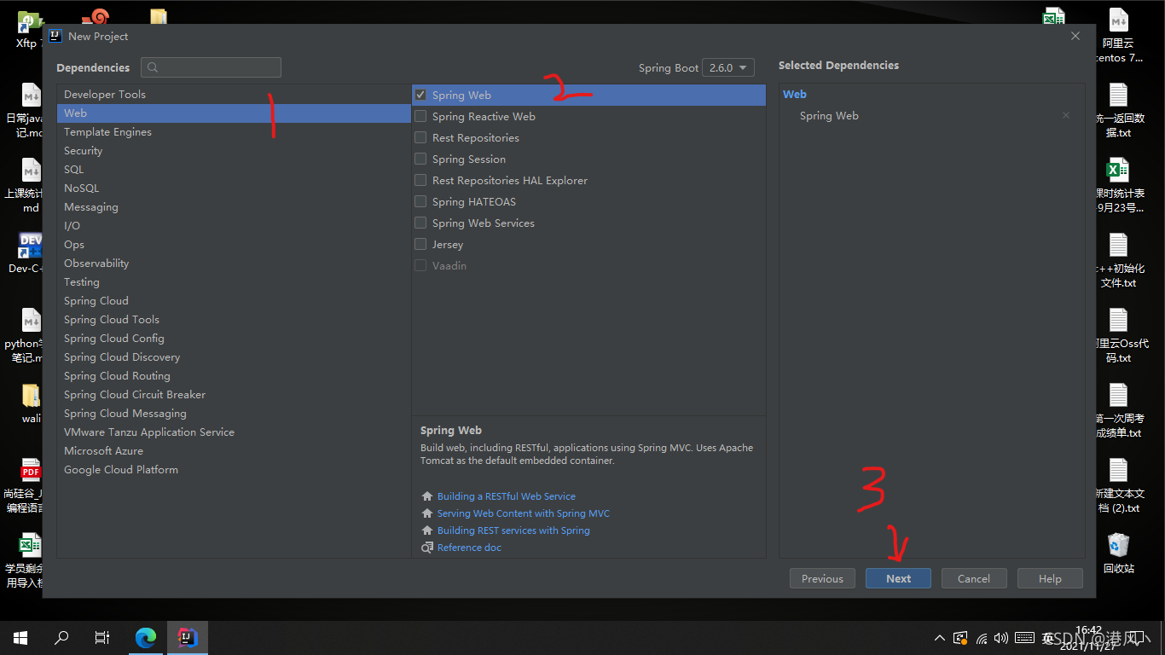Image resolution: width=1165 pixels, height=655 pixels.
Task: Show hidden system tray icons
Action: point(940,637)
